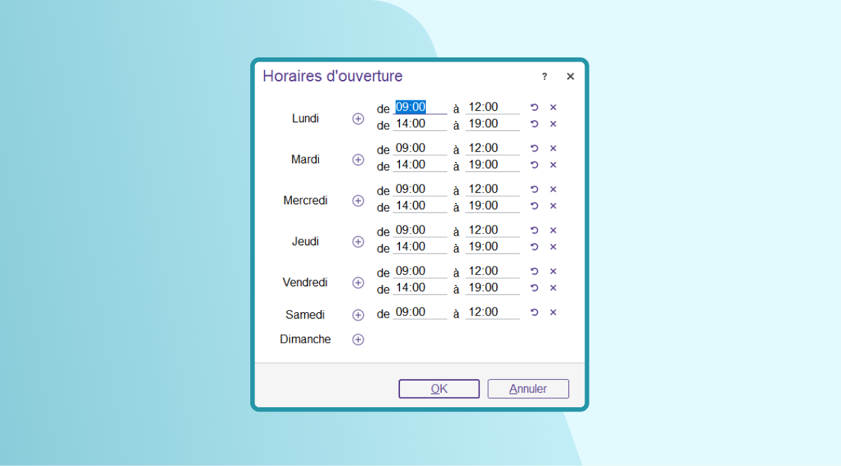Remove Mardi morning 09:00 slot
The width and height of the screenshot is (841, 466).
point(553,148)
